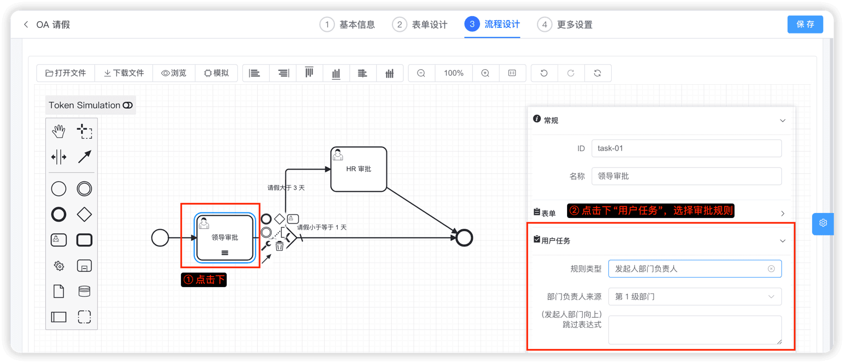Click the 保存 button
The width and height of the screenshot is (844, 363).
pos(805,25)
